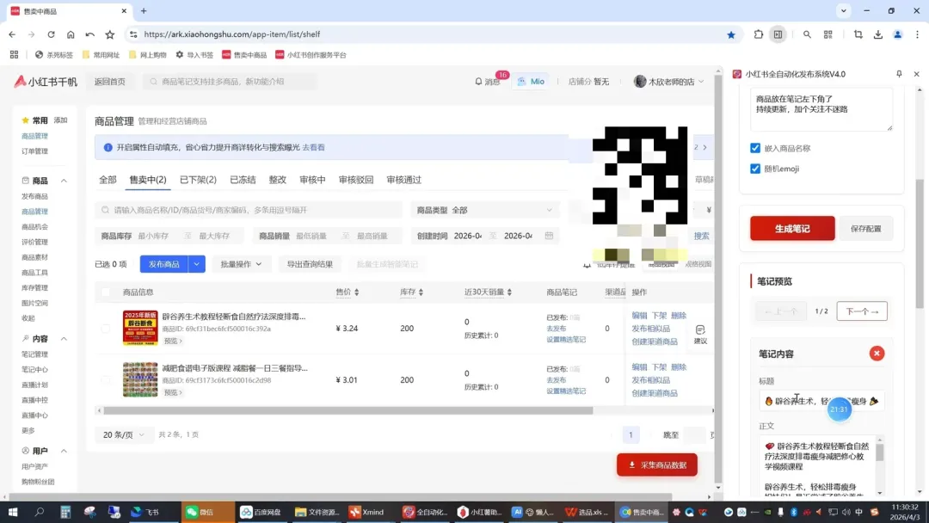Open the 木欣老师的店 account dropdown

coord(669,82)
